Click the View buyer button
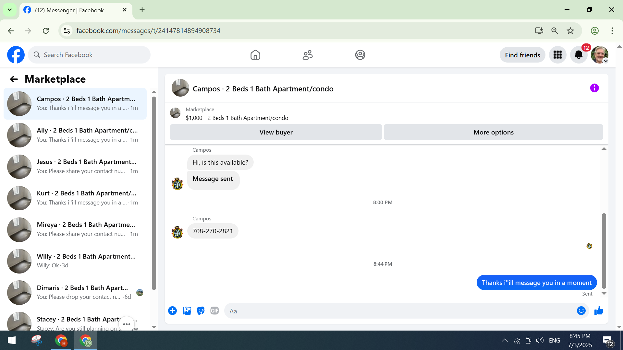 276,132
